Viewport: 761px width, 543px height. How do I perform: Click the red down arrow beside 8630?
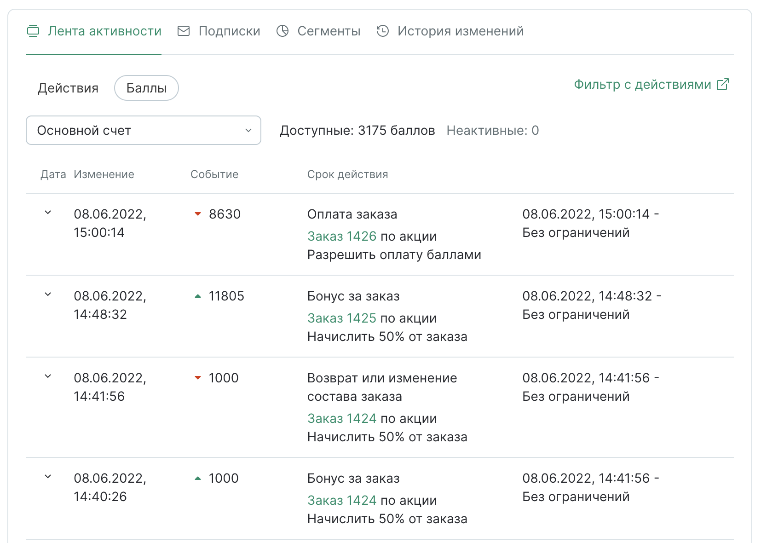(x=198, y=214)
